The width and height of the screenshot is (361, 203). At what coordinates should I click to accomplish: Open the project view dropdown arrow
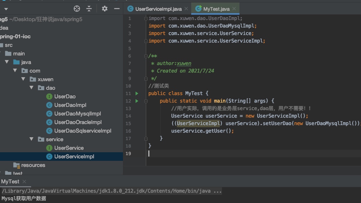point(6,9)
